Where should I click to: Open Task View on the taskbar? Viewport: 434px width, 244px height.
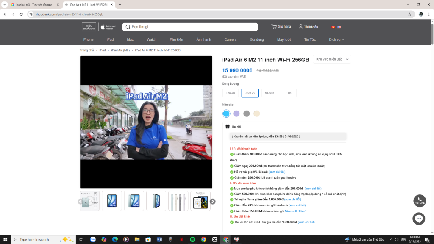coord(81,240)
